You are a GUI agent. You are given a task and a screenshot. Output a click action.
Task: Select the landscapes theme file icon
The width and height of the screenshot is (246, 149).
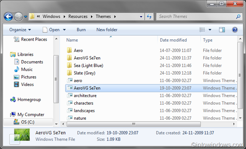[70, 111]
